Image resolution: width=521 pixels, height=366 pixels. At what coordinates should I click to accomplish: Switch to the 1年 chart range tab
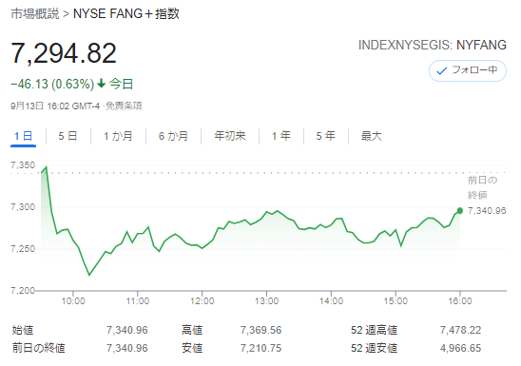[x=281, y=136]
